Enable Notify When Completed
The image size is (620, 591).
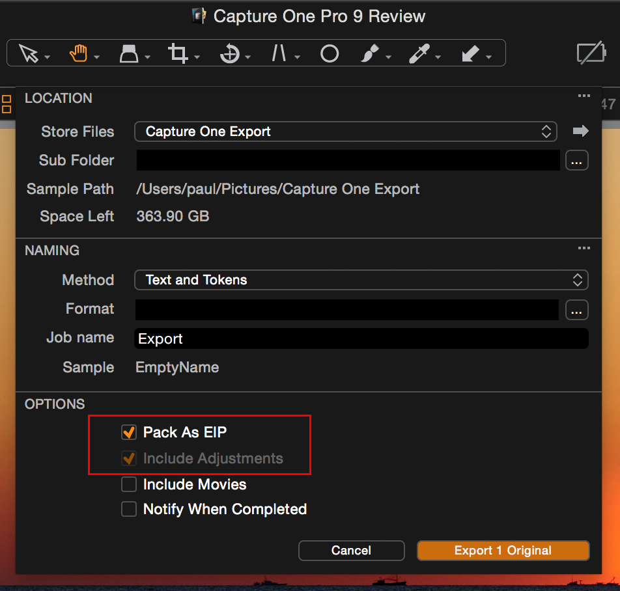click(x=129, y=509)
